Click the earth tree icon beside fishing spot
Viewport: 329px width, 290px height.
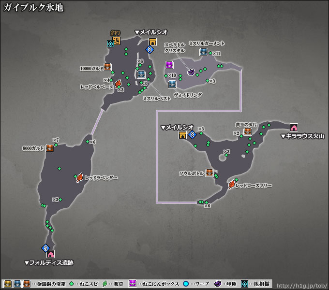[110, 44]
